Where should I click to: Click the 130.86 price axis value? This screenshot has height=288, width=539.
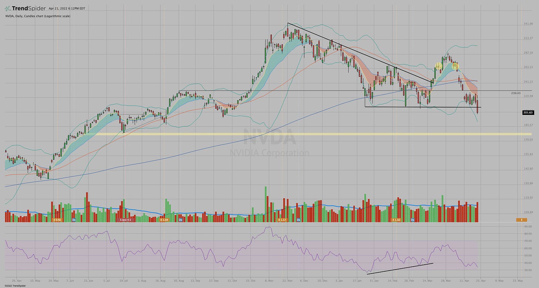point(528,183)
